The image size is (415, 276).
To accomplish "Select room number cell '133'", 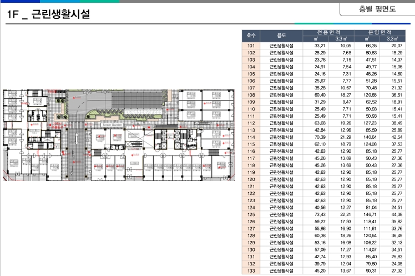I will pyautogui.click(x=251, y=270).
